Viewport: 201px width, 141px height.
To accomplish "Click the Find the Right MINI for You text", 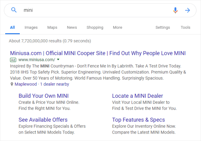I will tap(44, 108).
